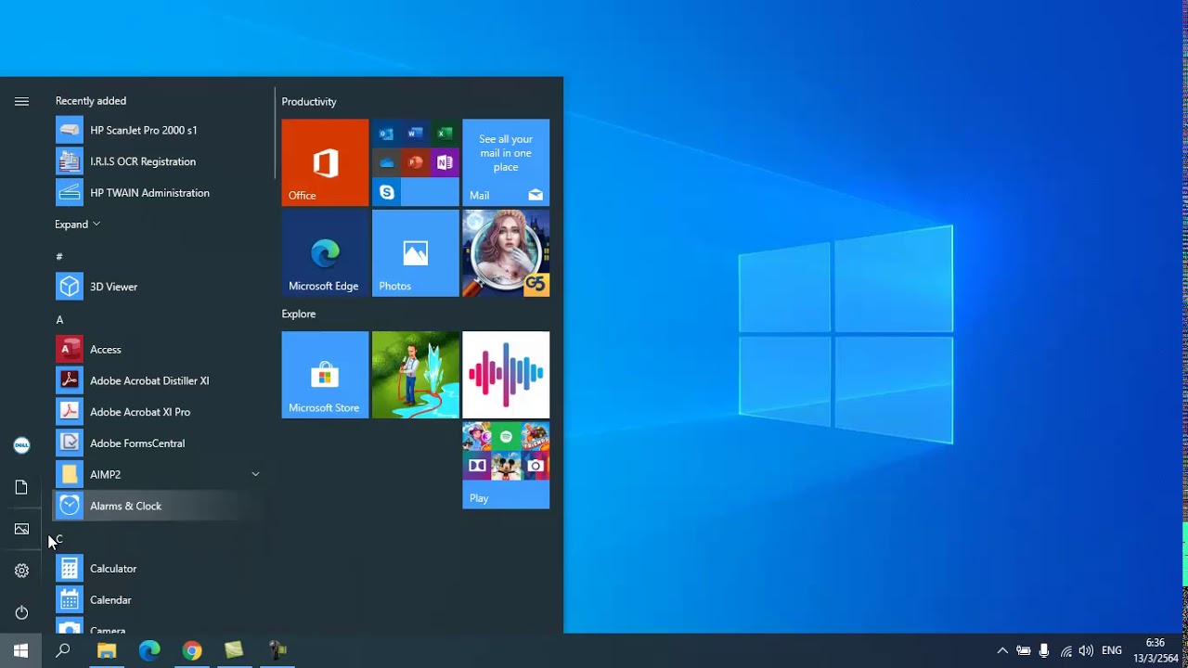Open Adobe FormsCentral

[x=160, y=443]
